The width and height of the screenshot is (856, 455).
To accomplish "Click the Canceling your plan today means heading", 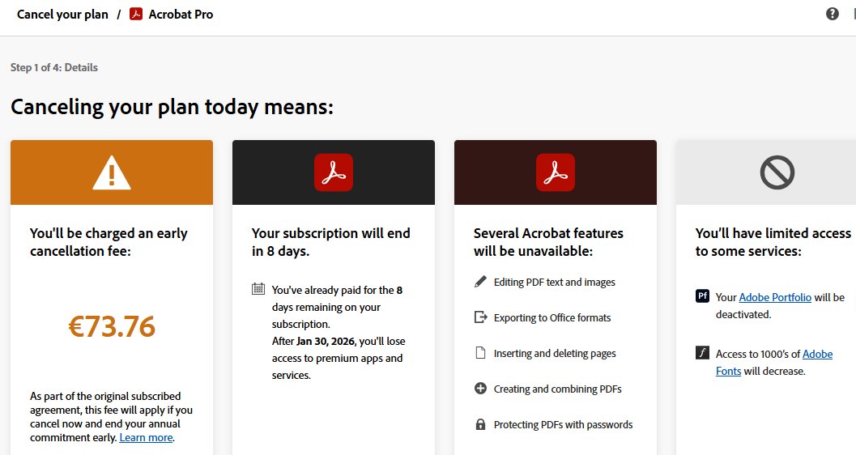I will tap(172, 107).
